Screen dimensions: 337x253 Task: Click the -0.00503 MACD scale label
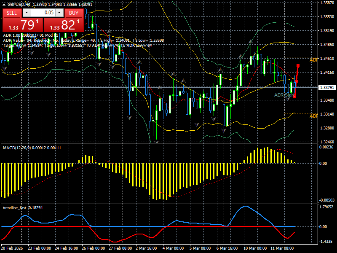coord(327,200)
